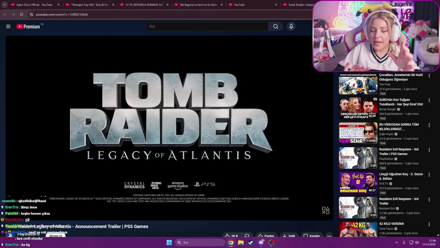Open 38:27 Çocukları, Annelerinin video thumbnail

(358, 84)
